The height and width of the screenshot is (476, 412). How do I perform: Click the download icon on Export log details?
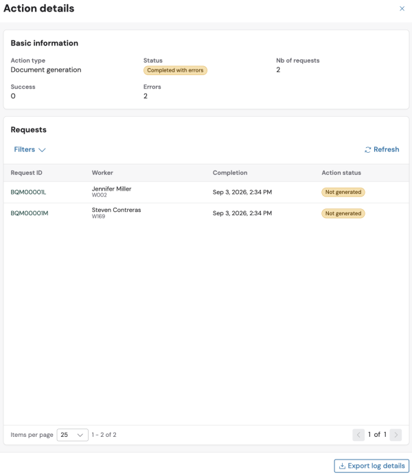pyautogui.click(x=342, y=466)
